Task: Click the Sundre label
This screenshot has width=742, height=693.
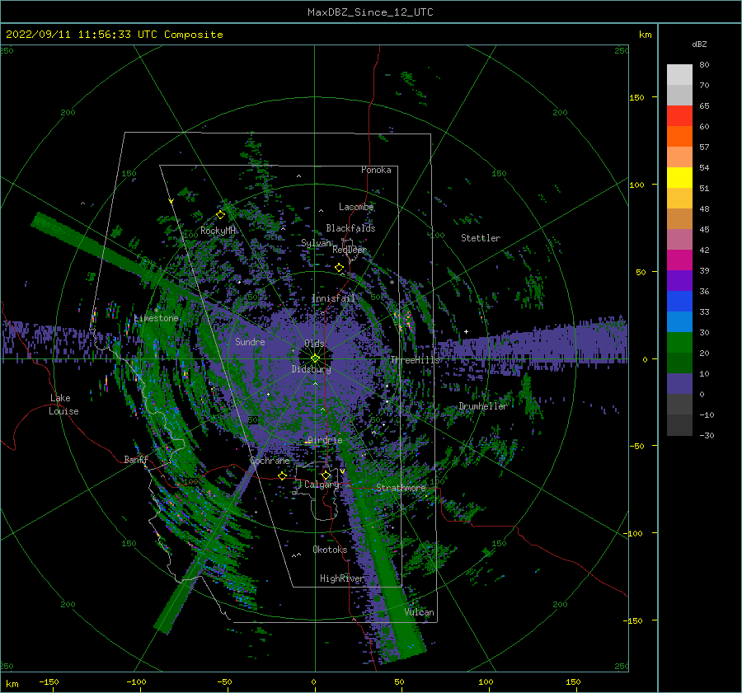Action: (250, 341)
